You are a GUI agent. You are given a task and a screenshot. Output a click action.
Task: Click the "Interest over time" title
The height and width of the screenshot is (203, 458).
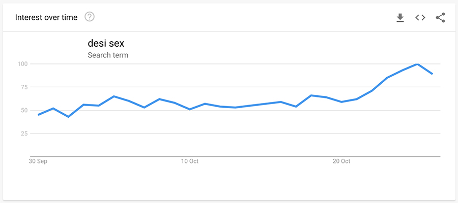[46, 18]
